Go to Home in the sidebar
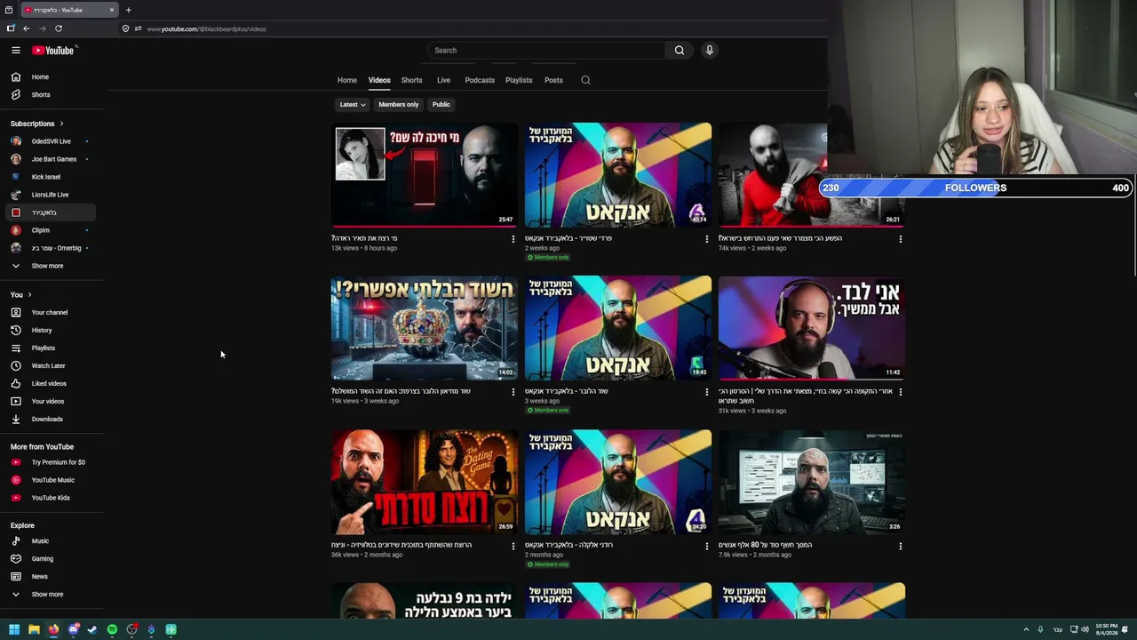Viewport: 1137px width, 640px height. tap(52, 77)
